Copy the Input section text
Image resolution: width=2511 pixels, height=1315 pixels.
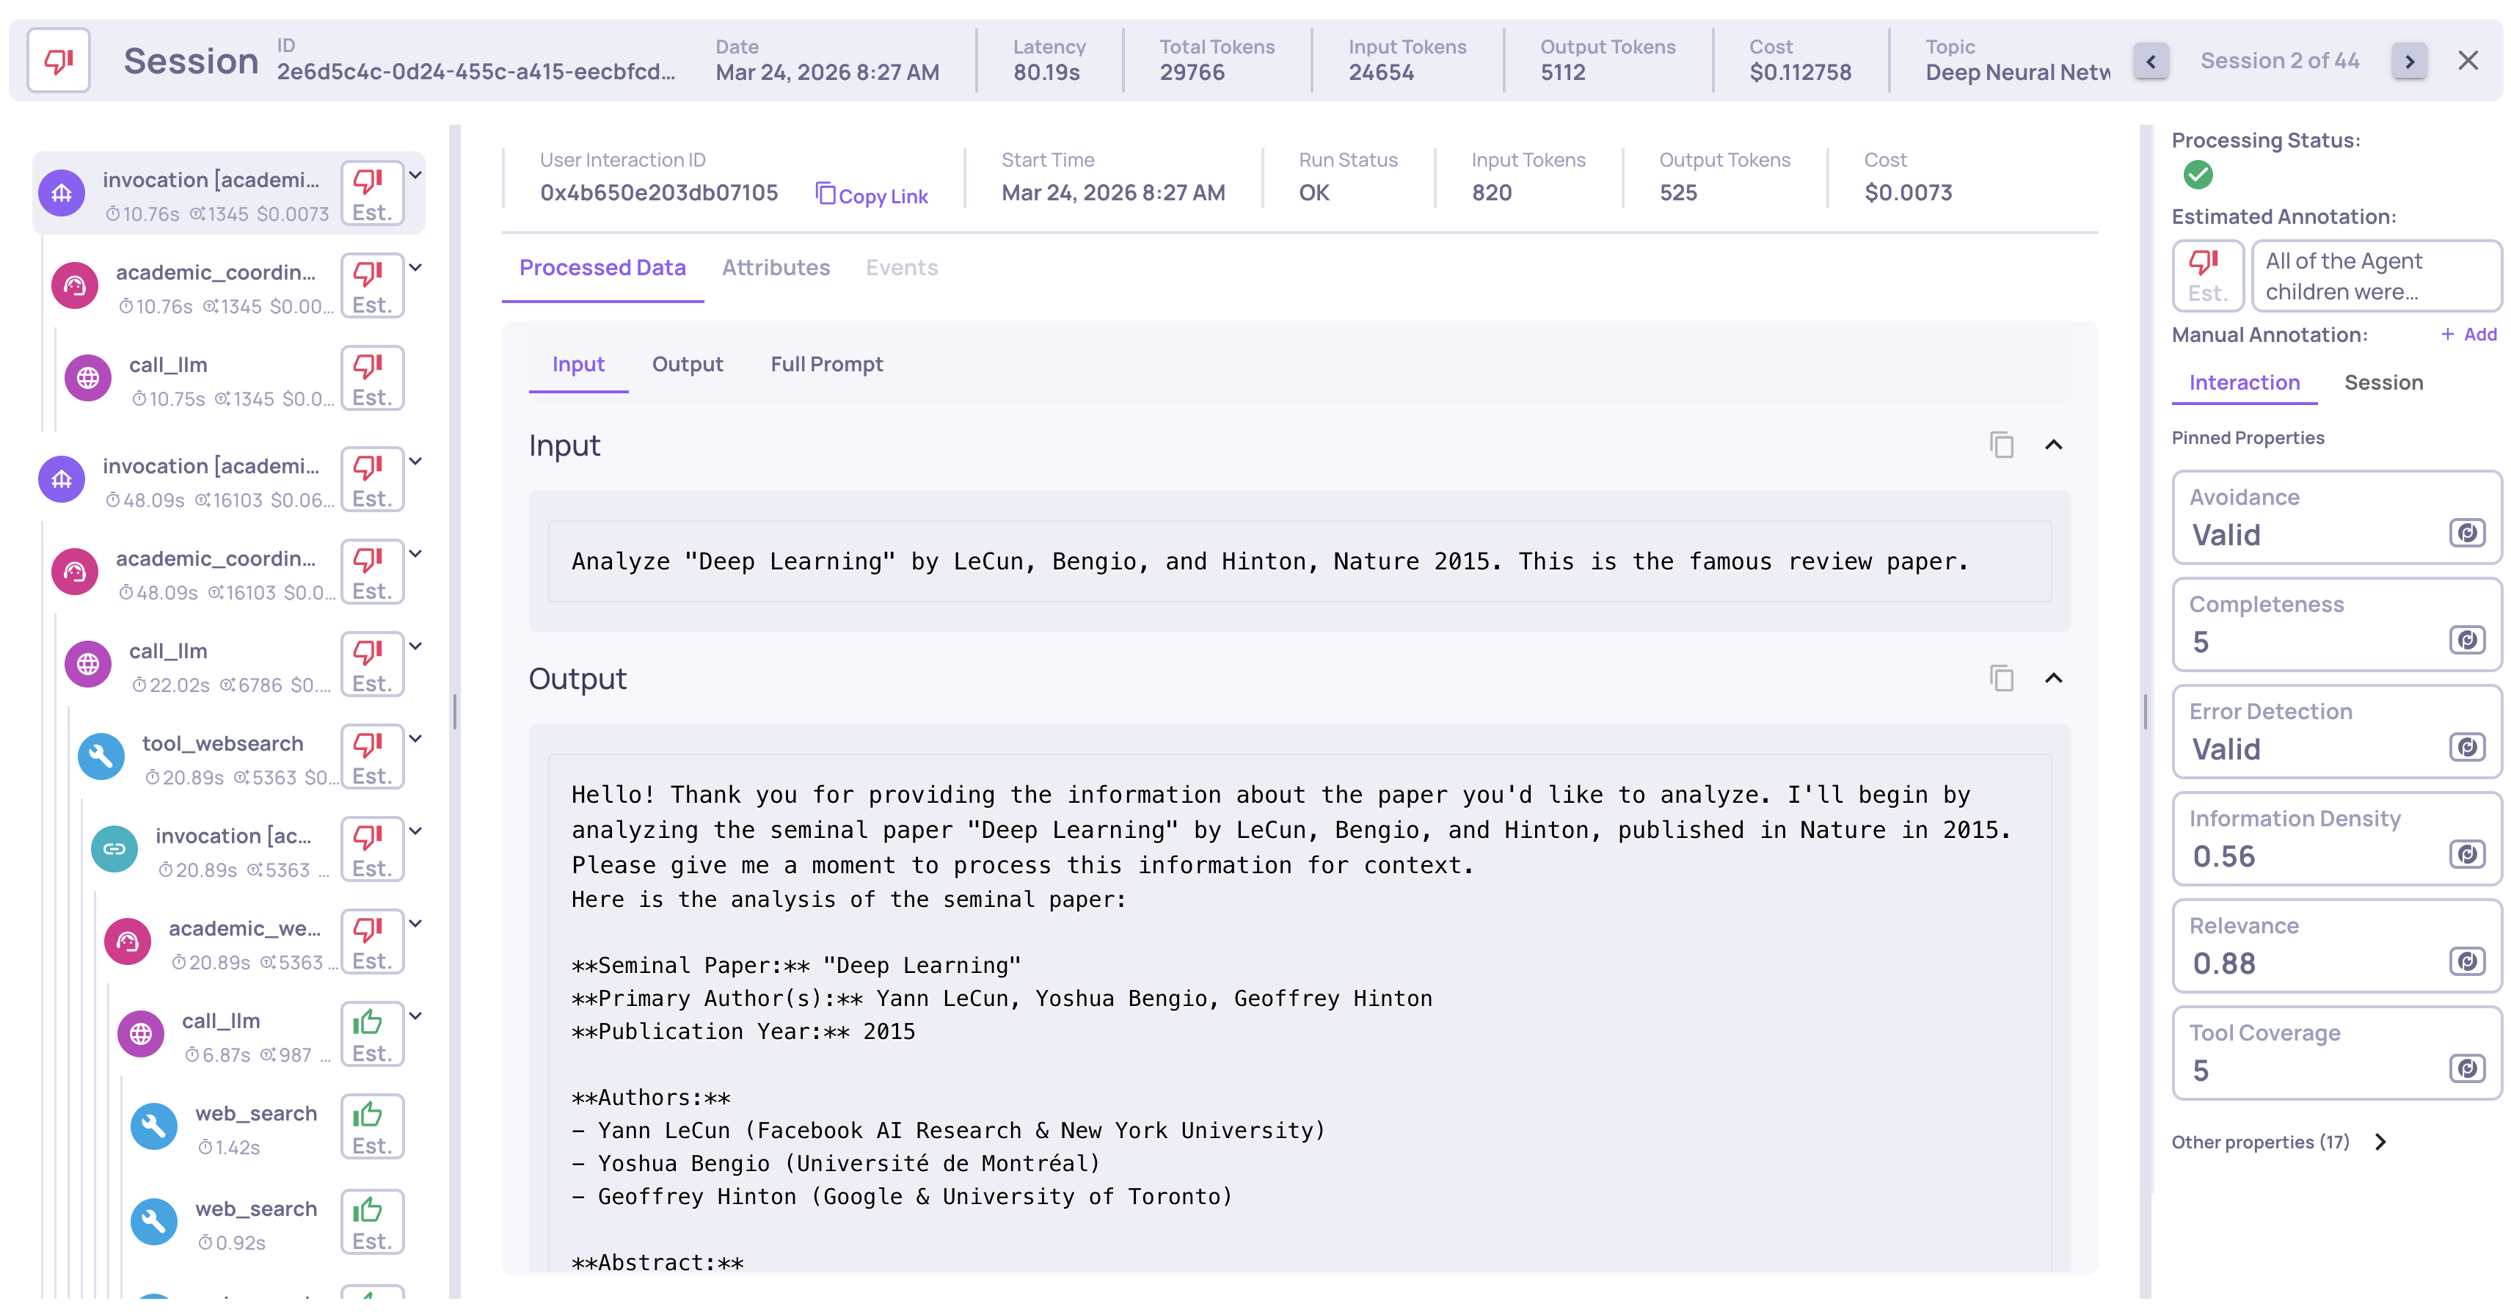2001,445
